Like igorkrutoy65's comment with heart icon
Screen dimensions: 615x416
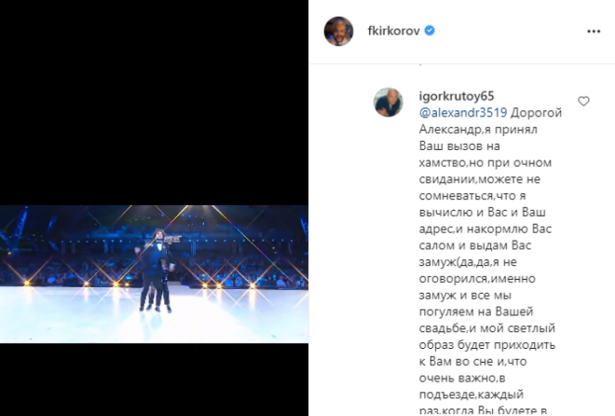(x=583, y=102)
